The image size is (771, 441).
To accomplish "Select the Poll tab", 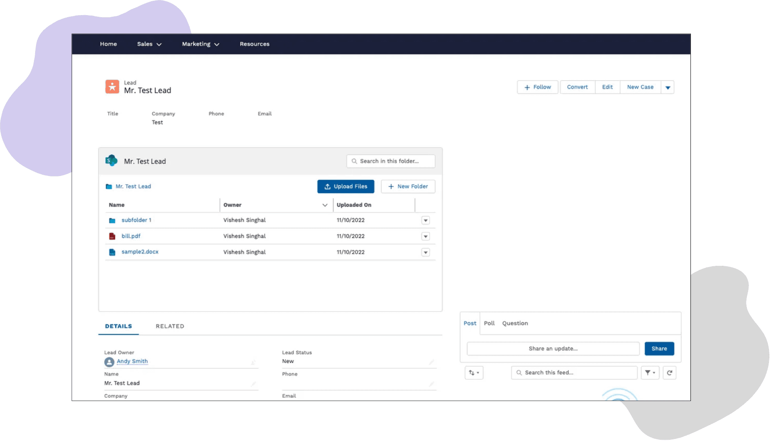I will pyautogui.click(x=489, y=323).
